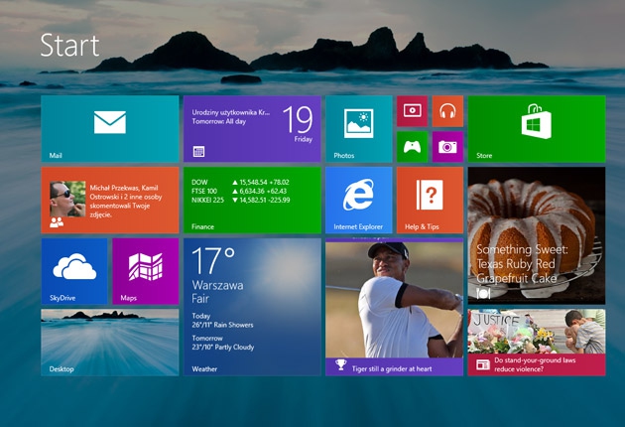The width and height of the screenshot is (625, 427).
Task: Open the Store tile
Action: click(537, 129)
